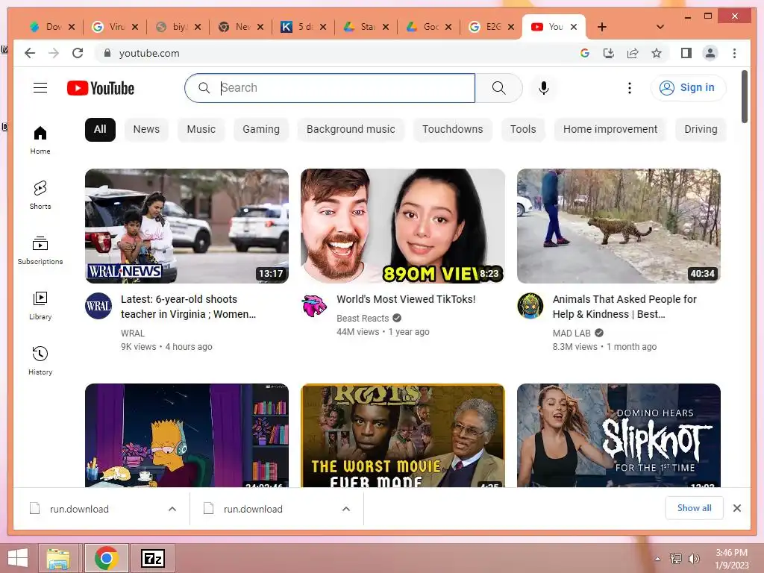Open the leopard animals video thumbnail

pos(619,226)
